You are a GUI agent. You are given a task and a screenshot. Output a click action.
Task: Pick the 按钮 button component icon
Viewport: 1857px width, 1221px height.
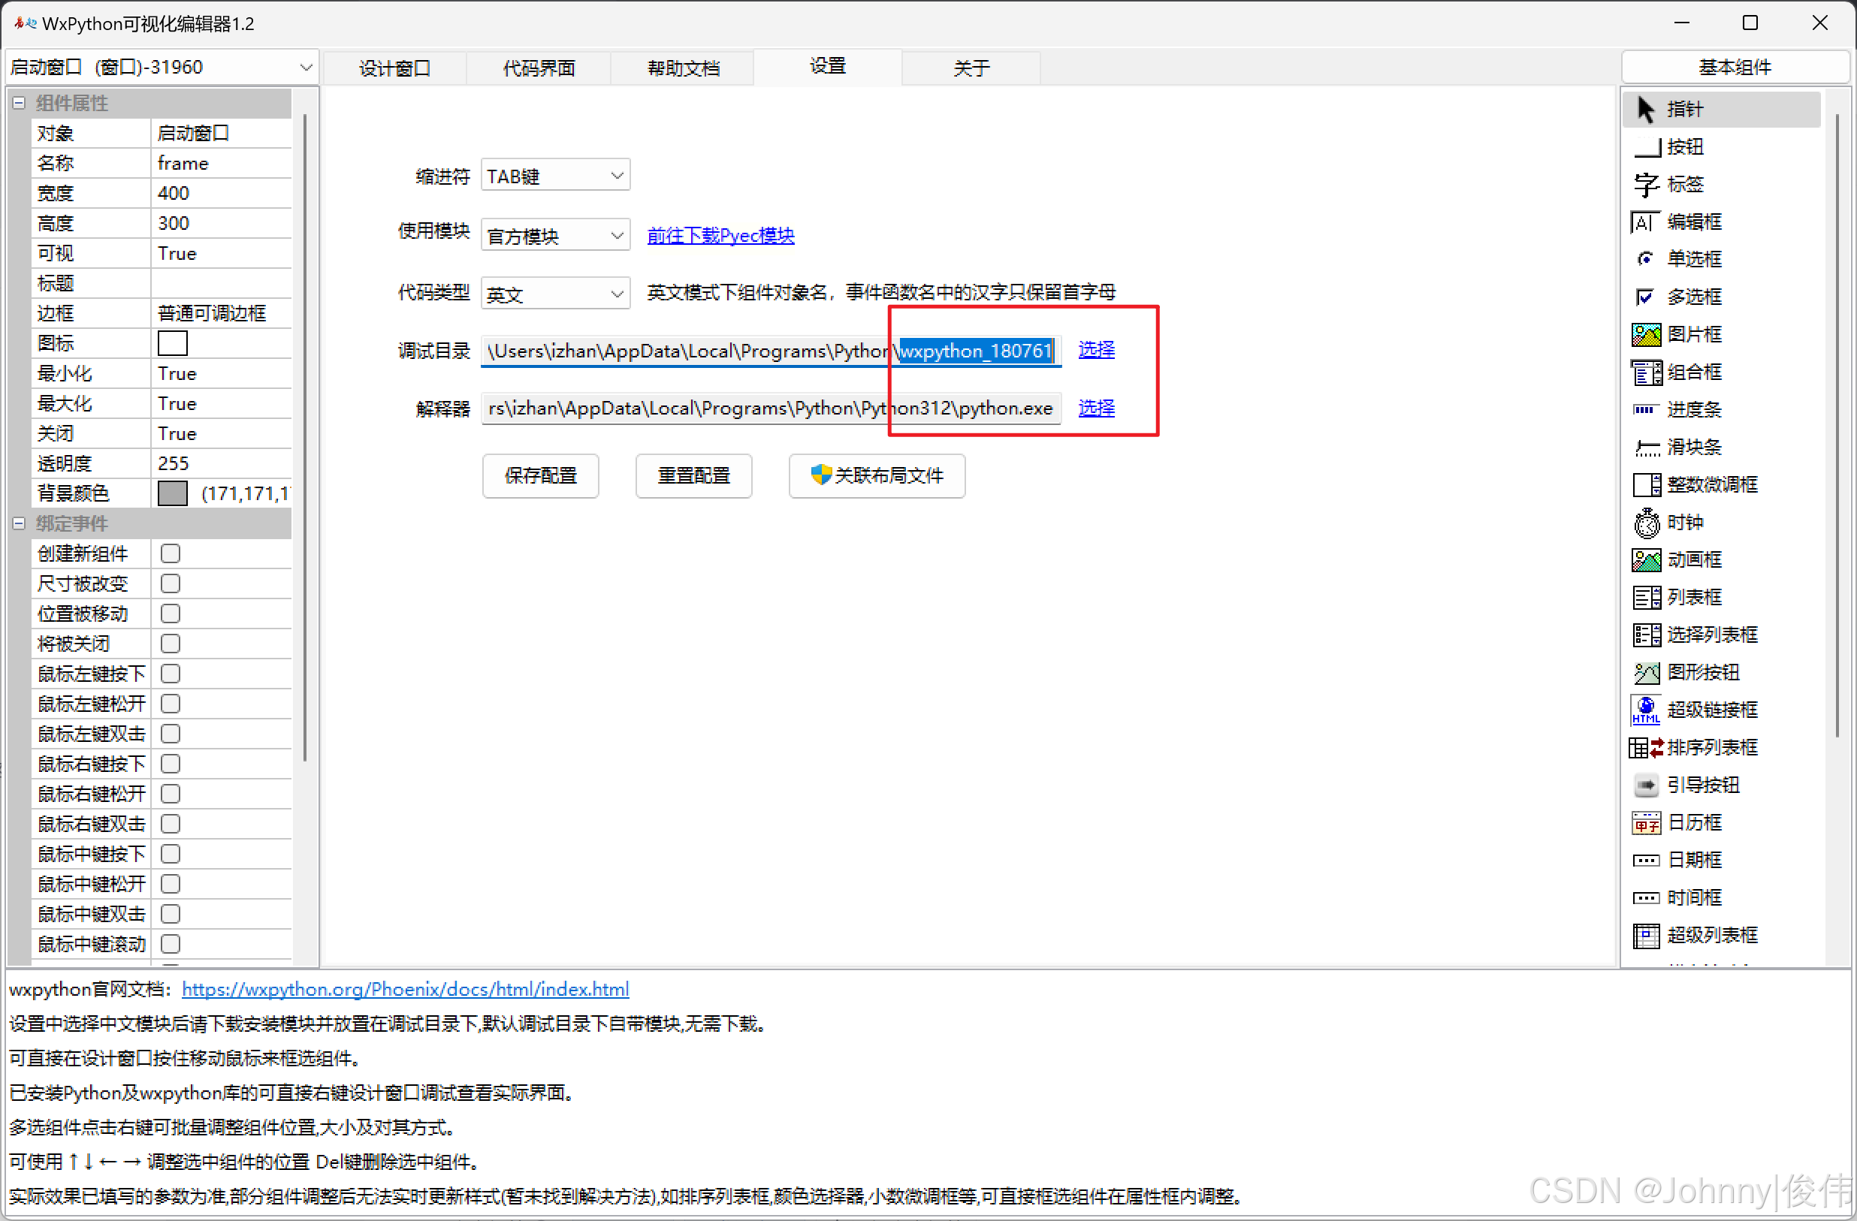1647,146
